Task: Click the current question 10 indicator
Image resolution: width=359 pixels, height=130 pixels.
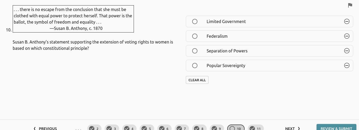Action: (x=236, y=128)
